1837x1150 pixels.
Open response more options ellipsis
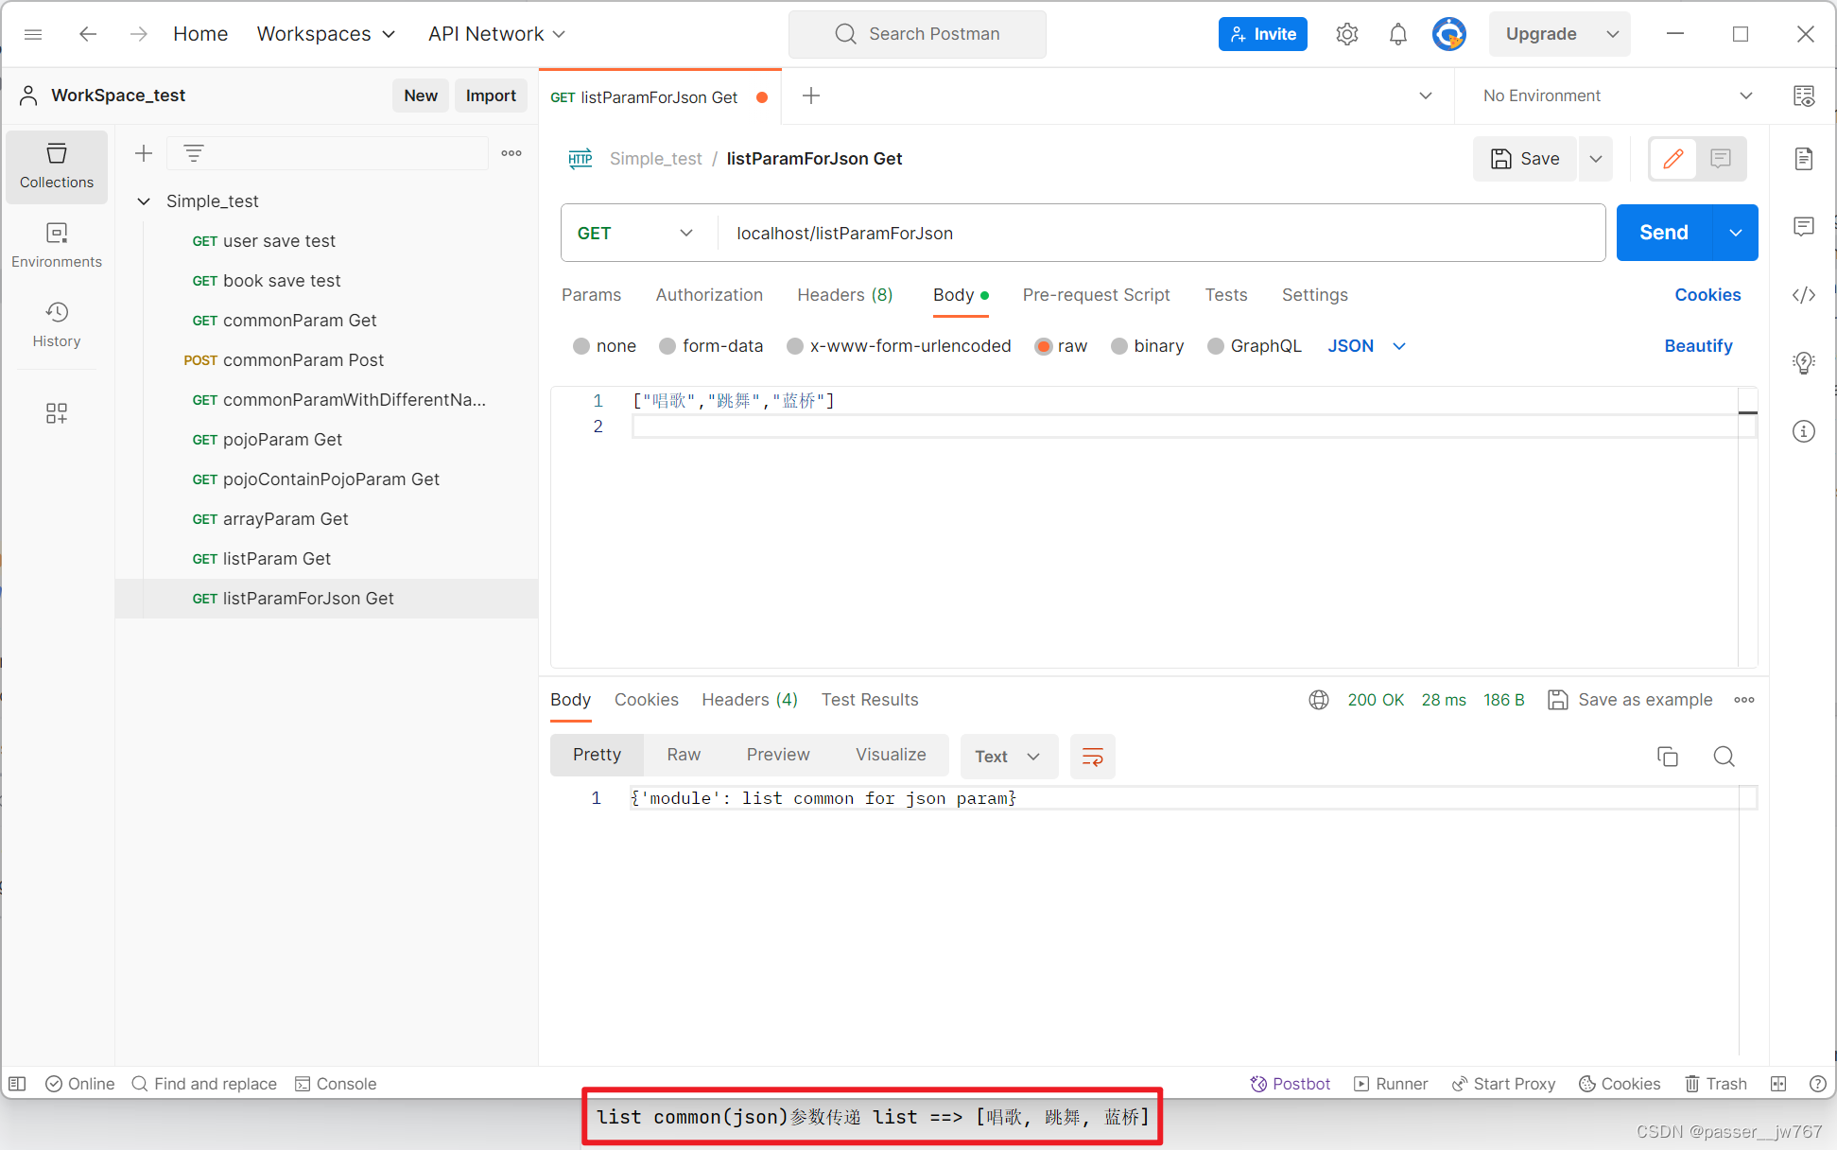1744,700
